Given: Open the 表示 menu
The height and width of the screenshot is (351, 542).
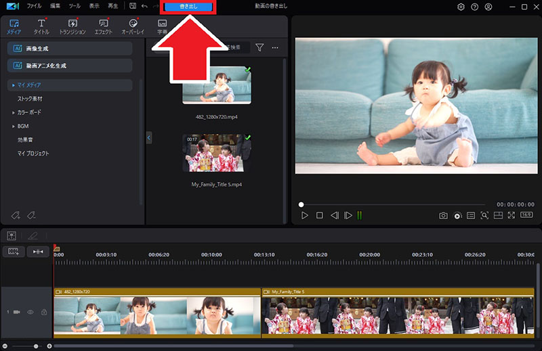Looking at the screenshot, I should (94, 6).
